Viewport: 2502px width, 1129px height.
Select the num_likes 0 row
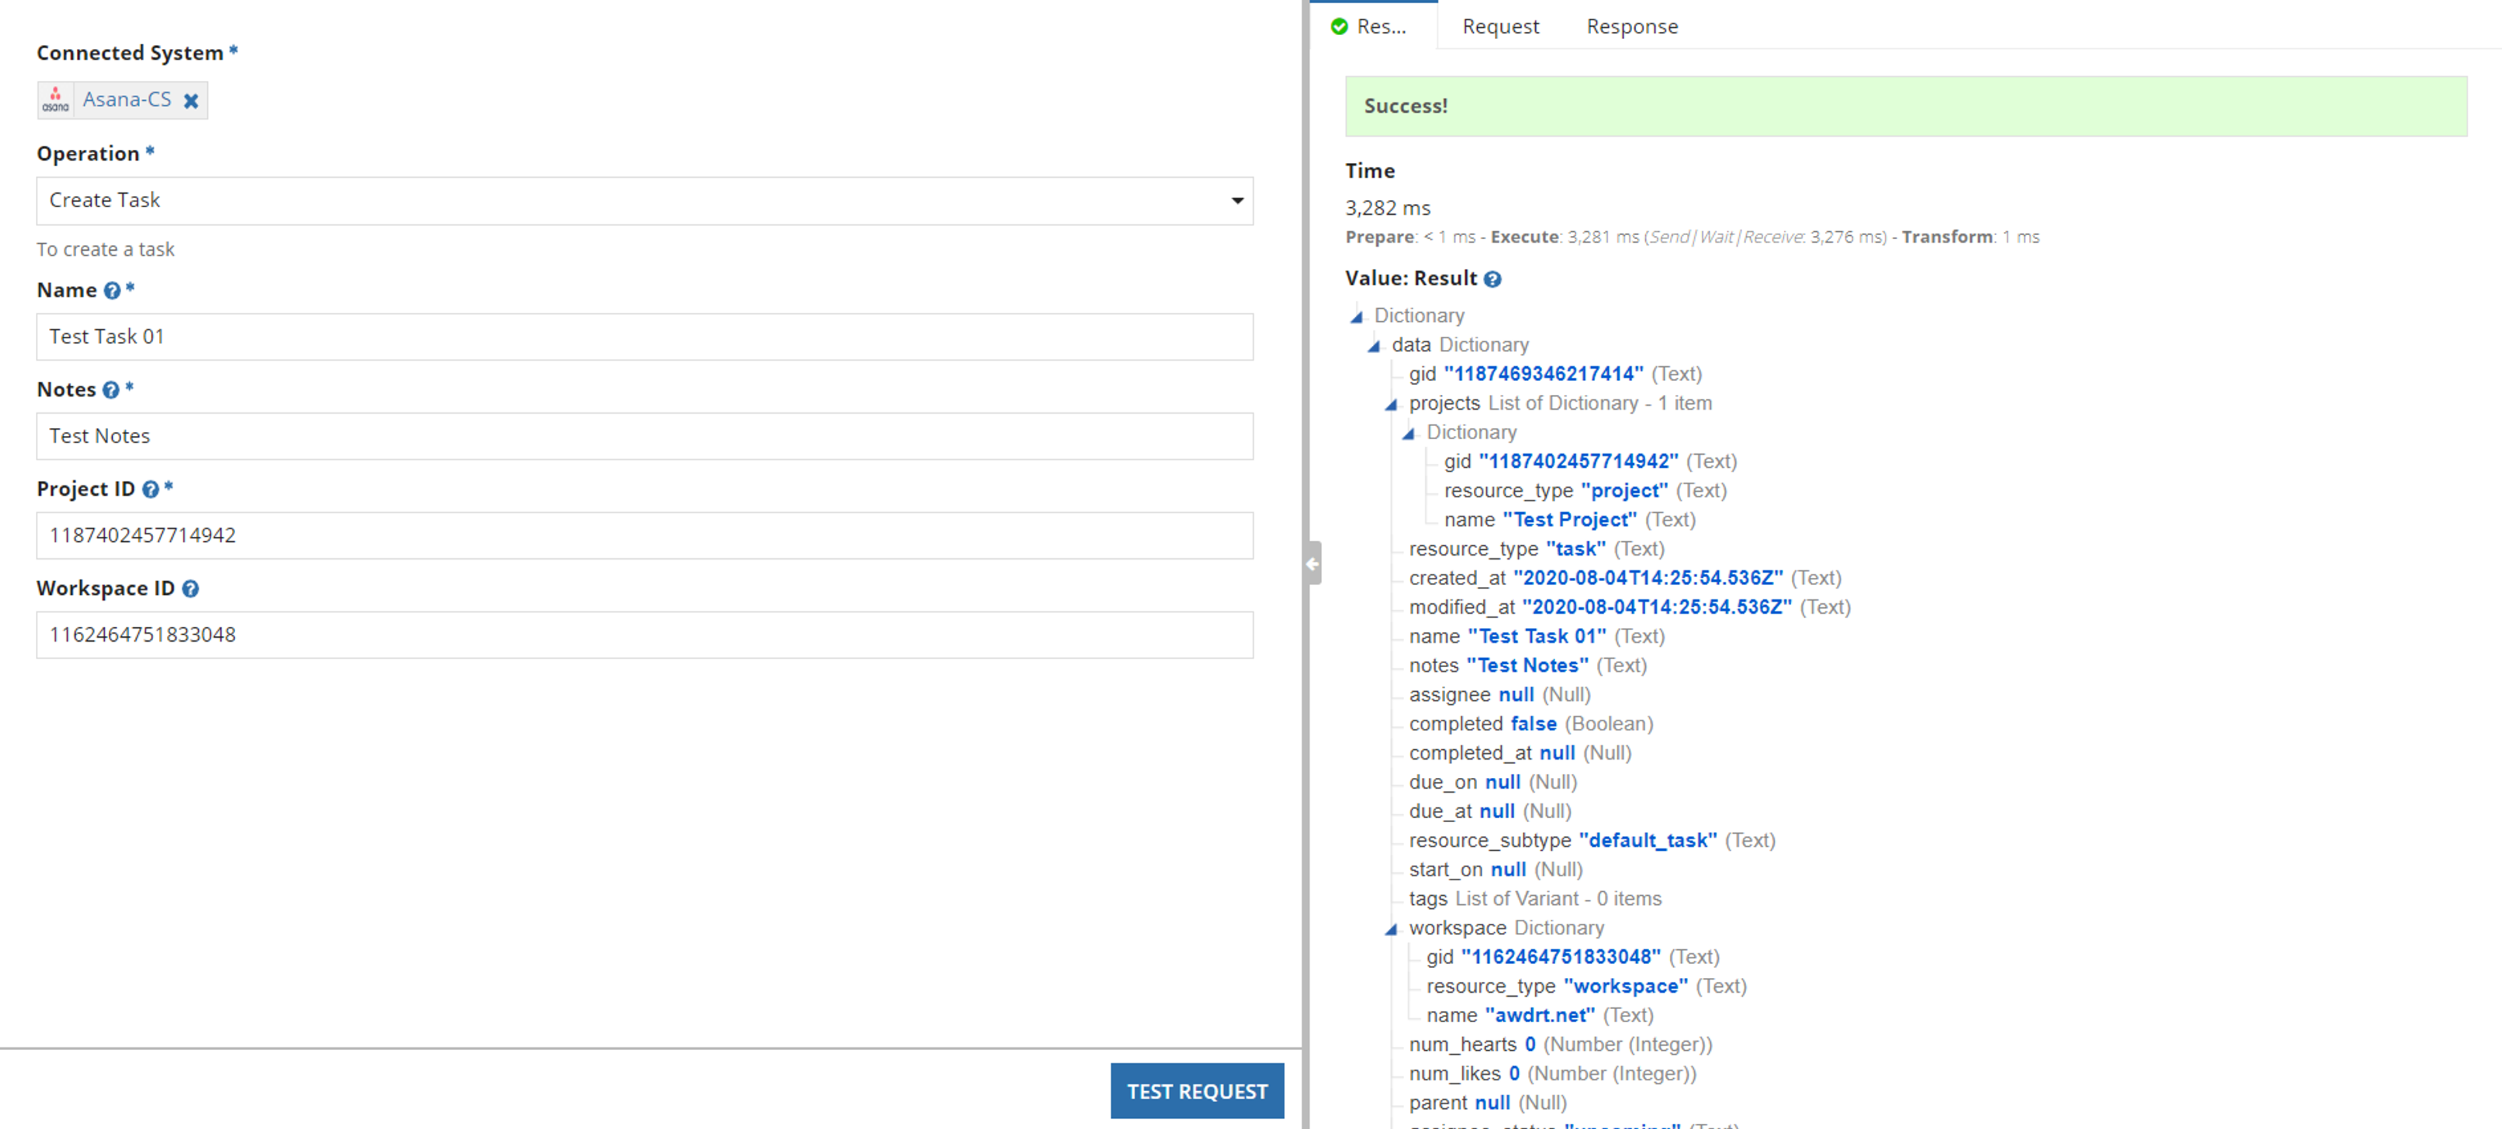[x=1552, y=1073]
